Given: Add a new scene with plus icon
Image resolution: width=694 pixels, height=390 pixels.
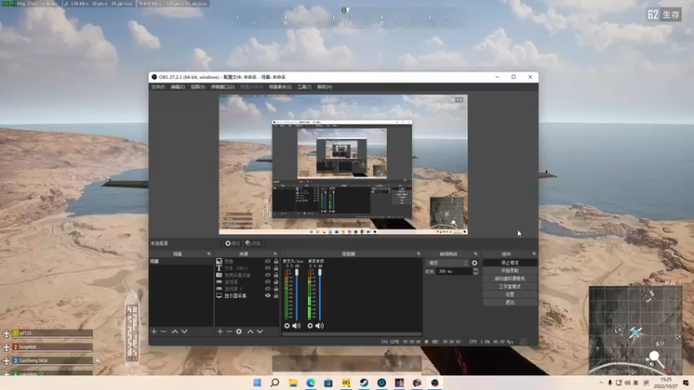Looking at the screenshot, I should [154, 331].
